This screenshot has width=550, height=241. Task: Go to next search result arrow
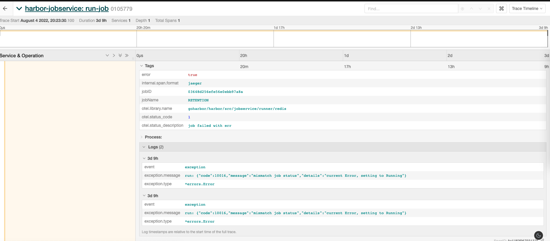point(480,9)
